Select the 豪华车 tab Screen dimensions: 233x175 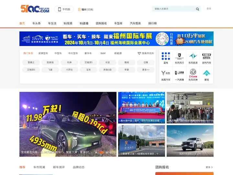click(88, 53)
